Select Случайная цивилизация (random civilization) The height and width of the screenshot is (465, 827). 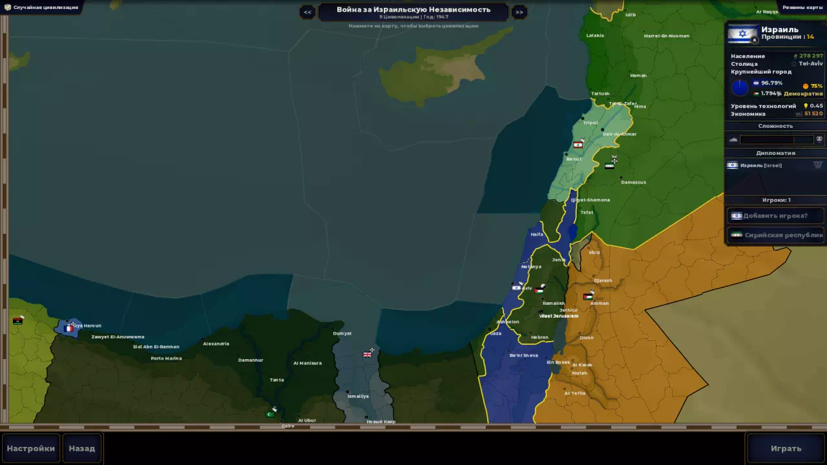[x=41, y=8]
